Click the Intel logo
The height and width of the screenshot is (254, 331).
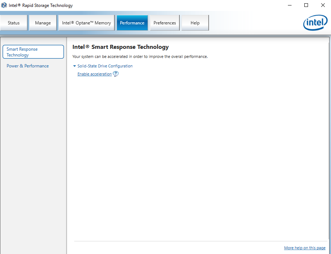coord(315,23)
